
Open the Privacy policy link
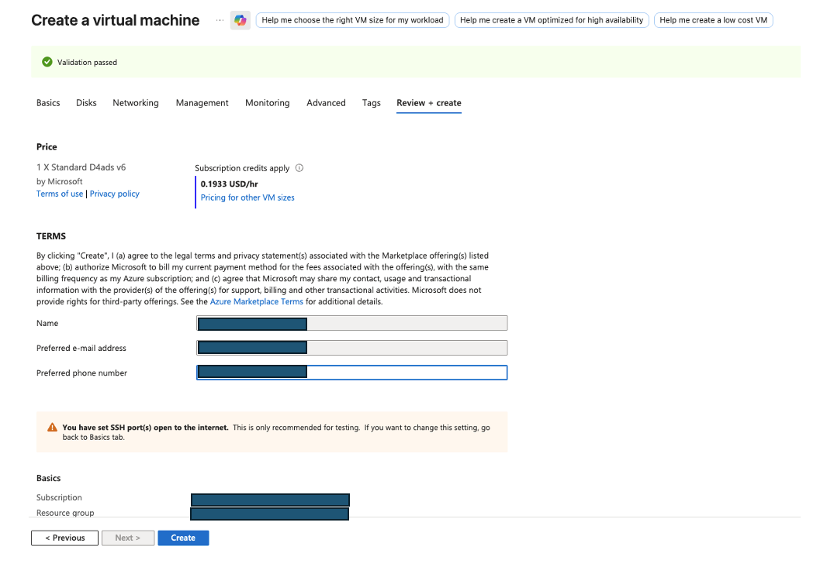pos(114,194)
